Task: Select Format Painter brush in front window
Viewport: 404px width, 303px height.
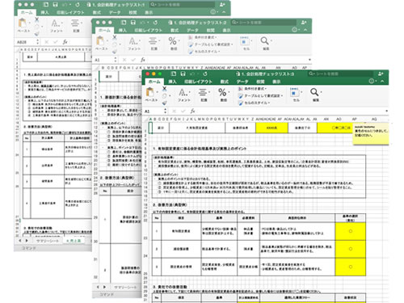Action: coord(164,103)
